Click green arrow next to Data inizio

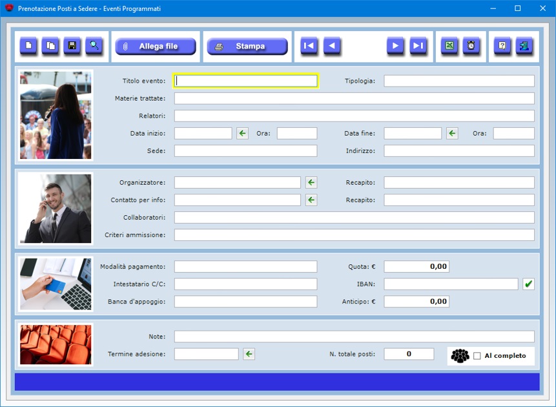(x=243, y=134)
